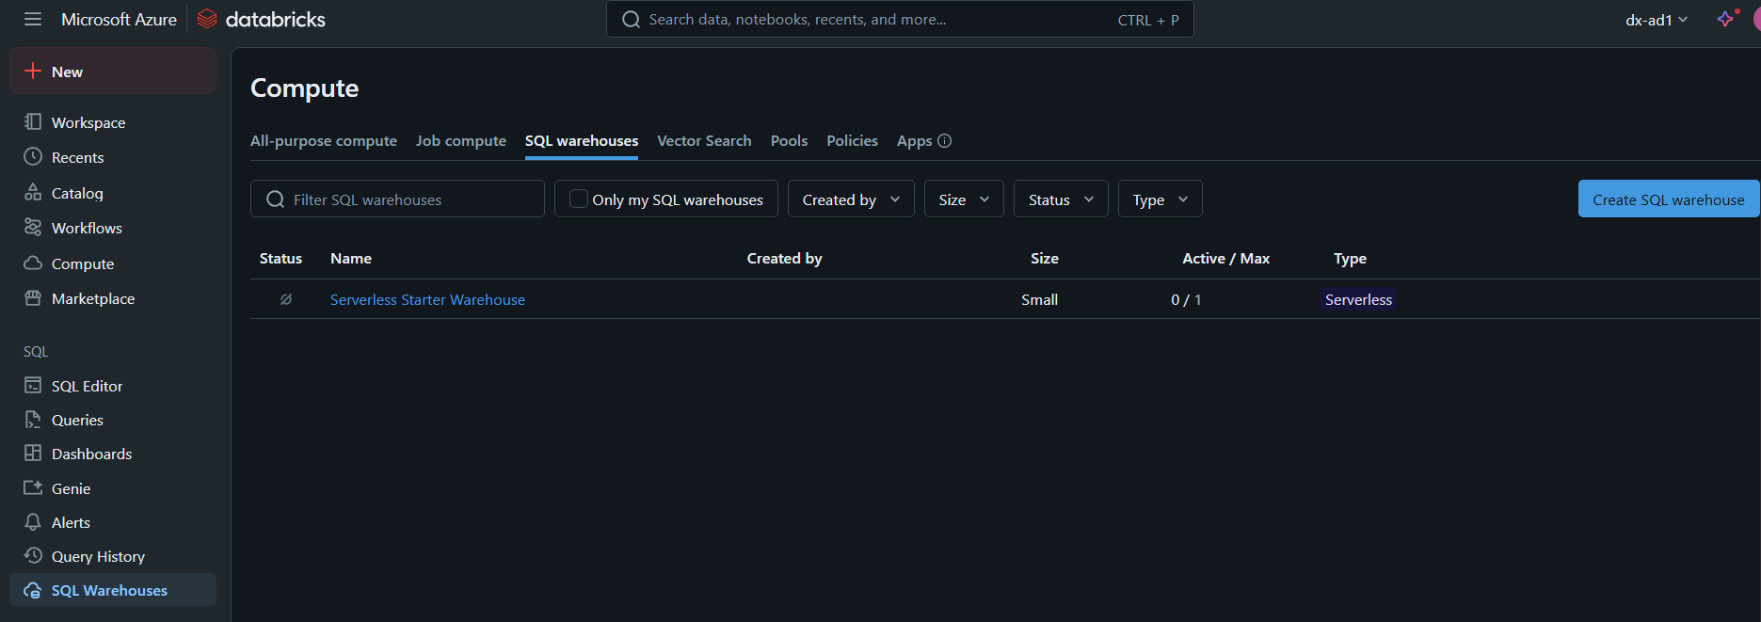The height and width of the screenshot is (622, 1761).
Task: Click the Apps info icon
Action: pyautogui.click(x=945, y=141)
